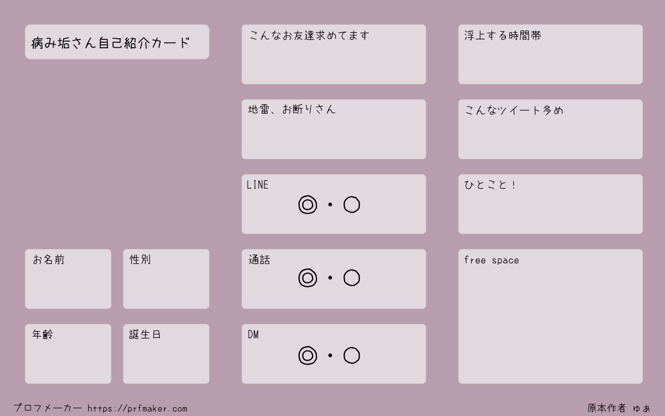This screenshot has height=416, width=665.
Task: Click the 浮上する時間帯 box
Action: 550,54
